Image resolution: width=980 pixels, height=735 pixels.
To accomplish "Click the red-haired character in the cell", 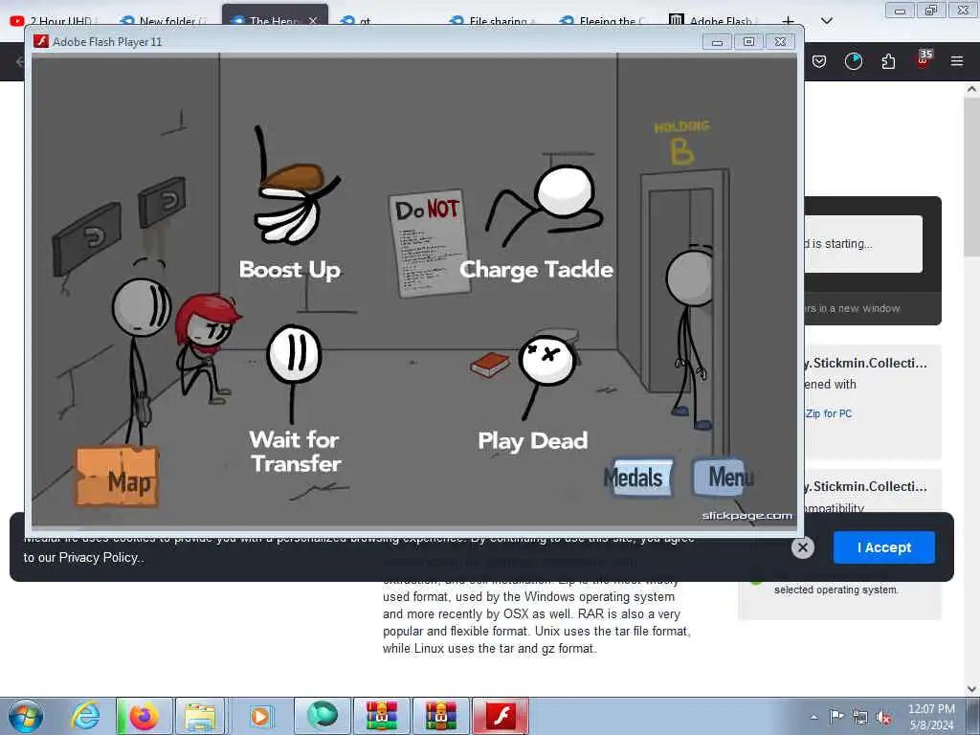I will tap(207, 347).
